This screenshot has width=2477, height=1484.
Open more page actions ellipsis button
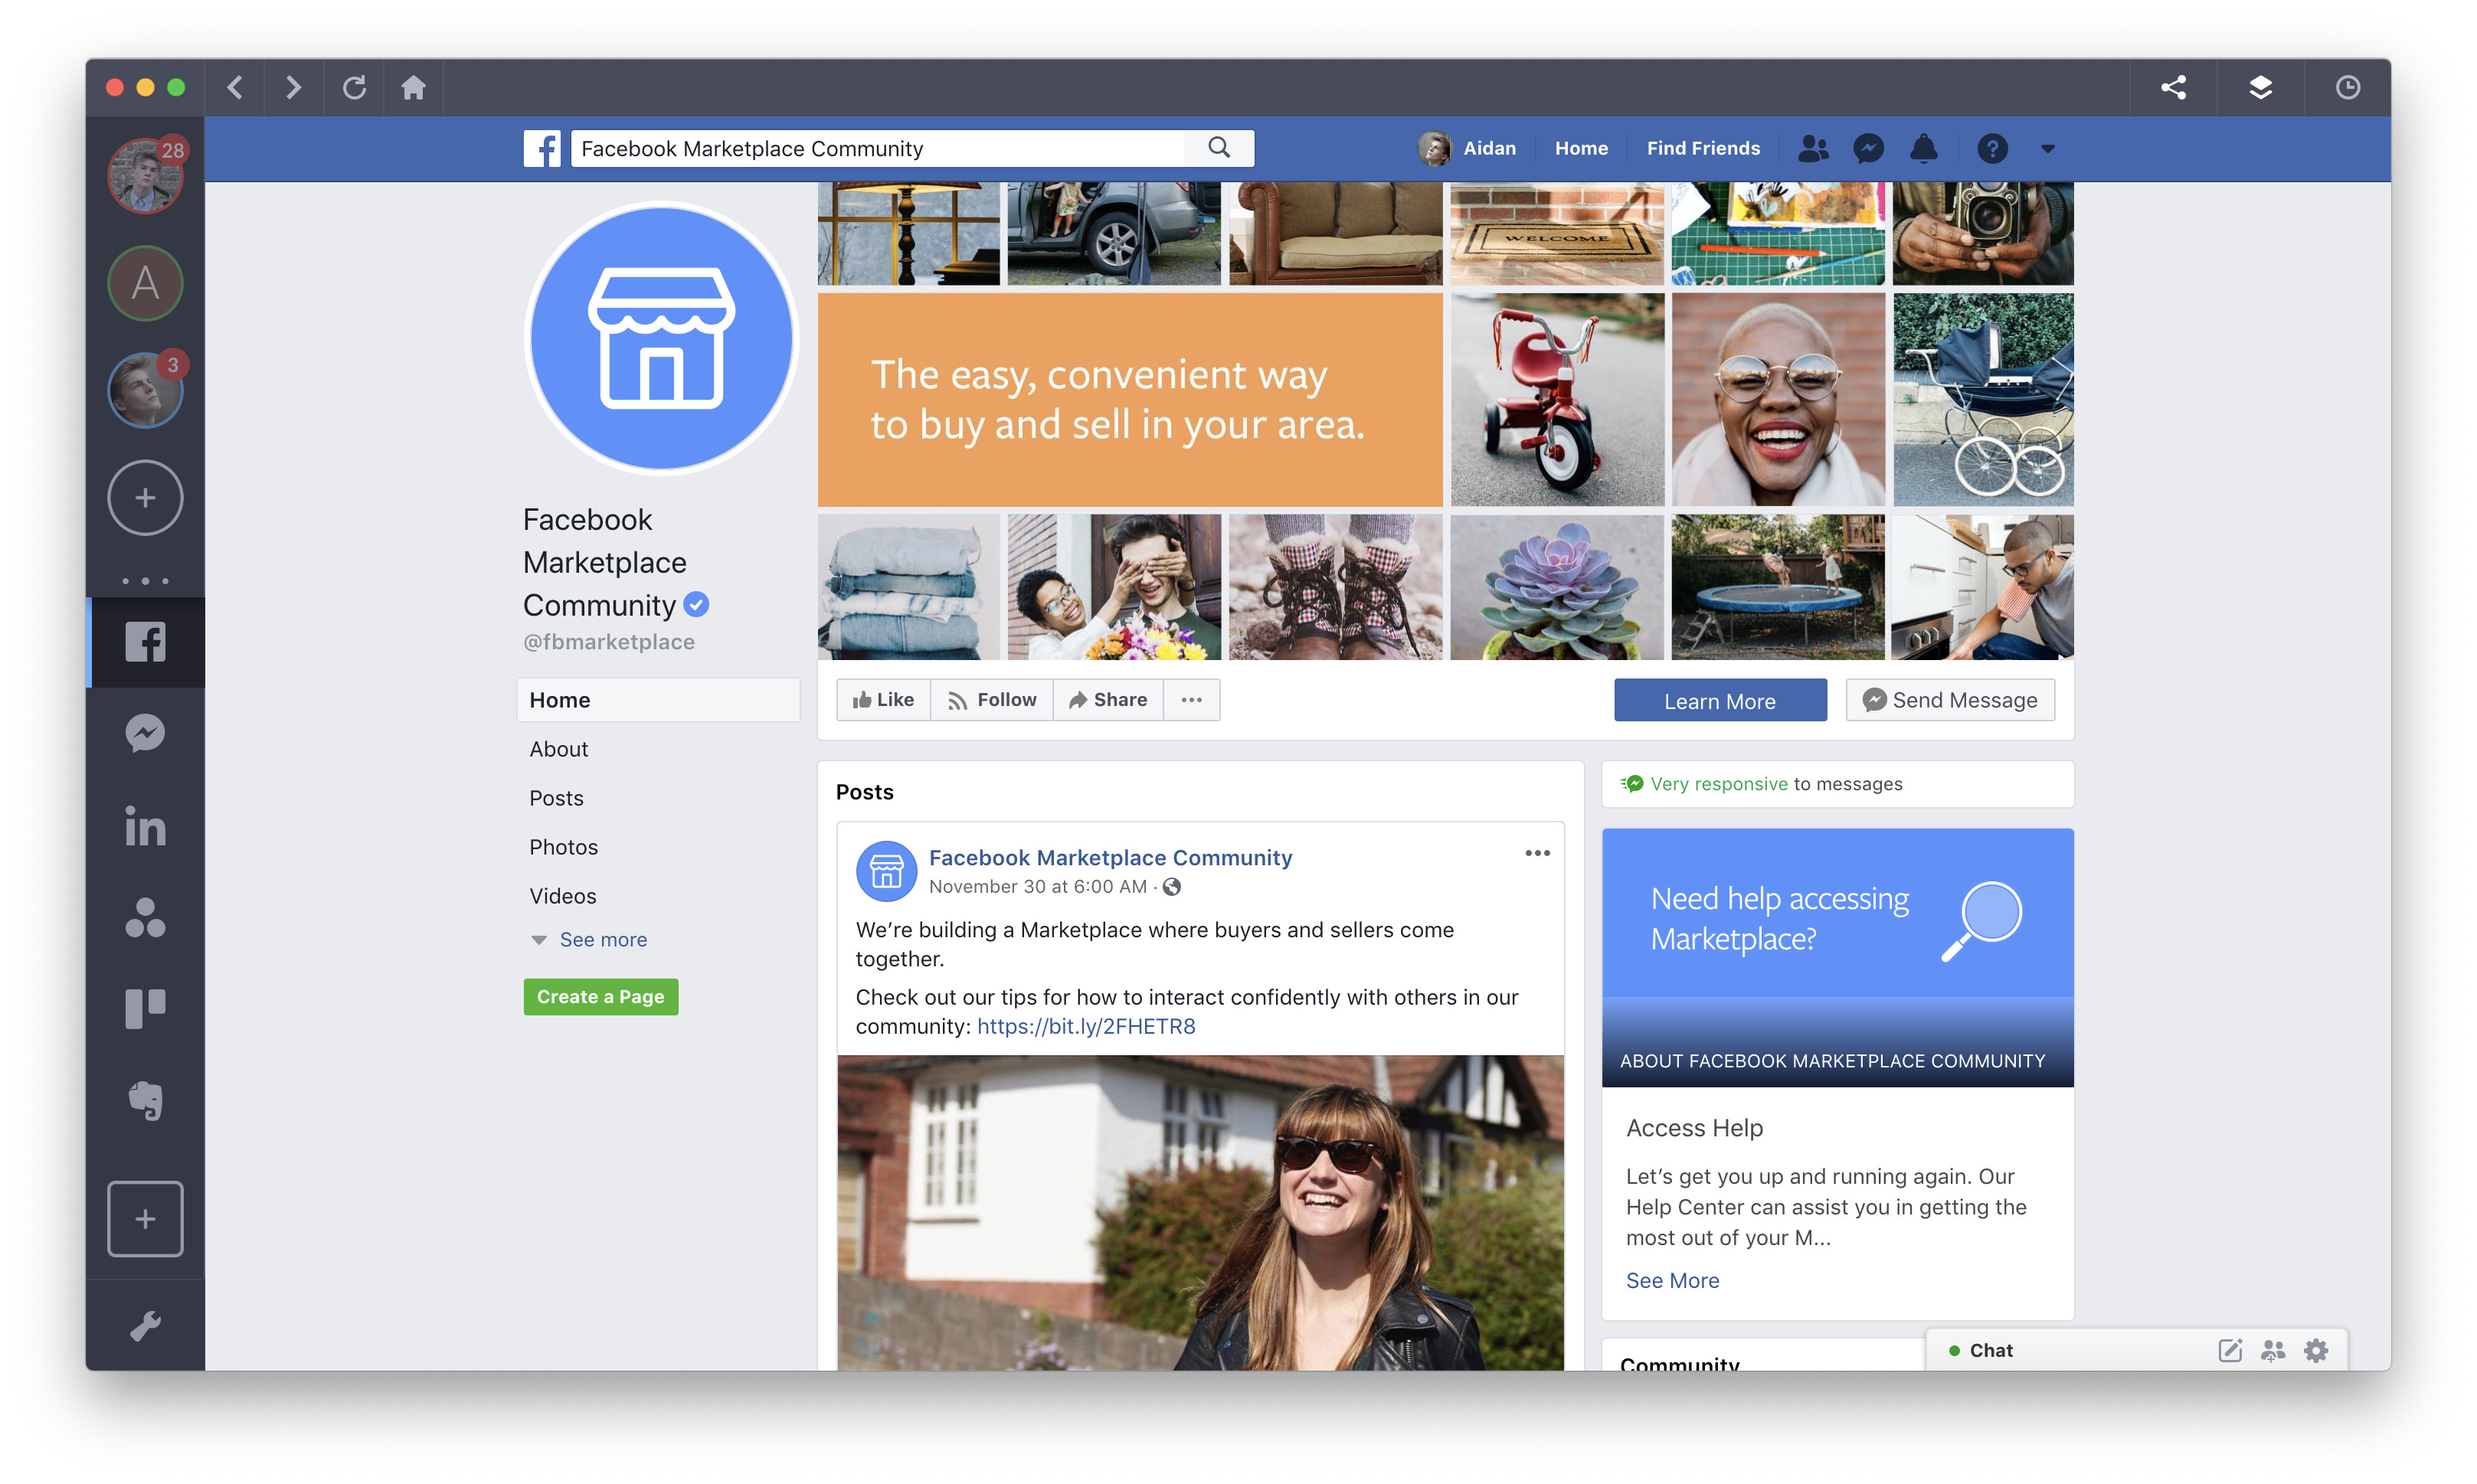coord(1191,700)
